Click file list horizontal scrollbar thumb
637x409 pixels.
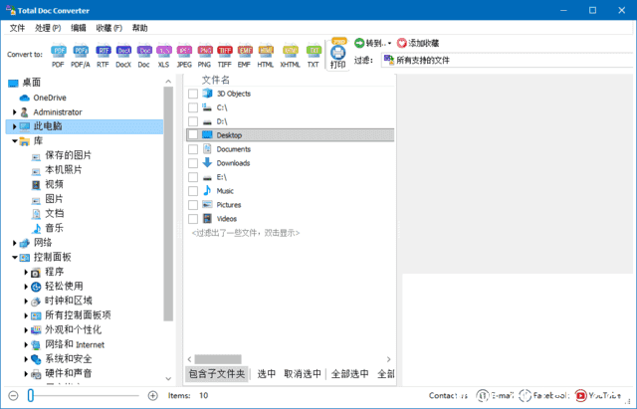218,359
